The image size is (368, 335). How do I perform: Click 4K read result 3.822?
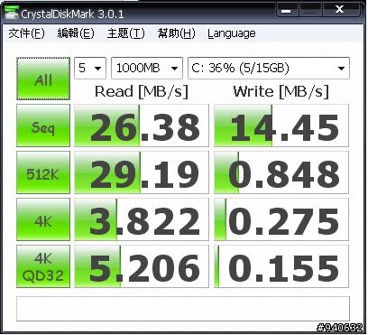click(x=142, y=219)
